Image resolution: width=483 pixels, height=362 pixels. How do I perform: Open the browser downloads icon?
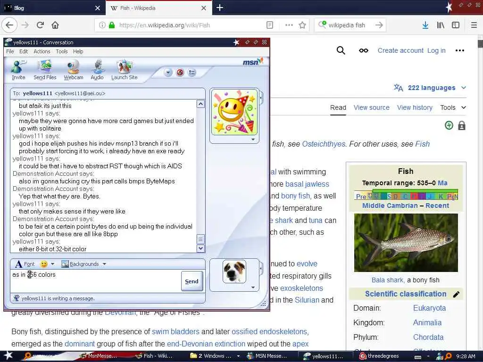(425, 25)
